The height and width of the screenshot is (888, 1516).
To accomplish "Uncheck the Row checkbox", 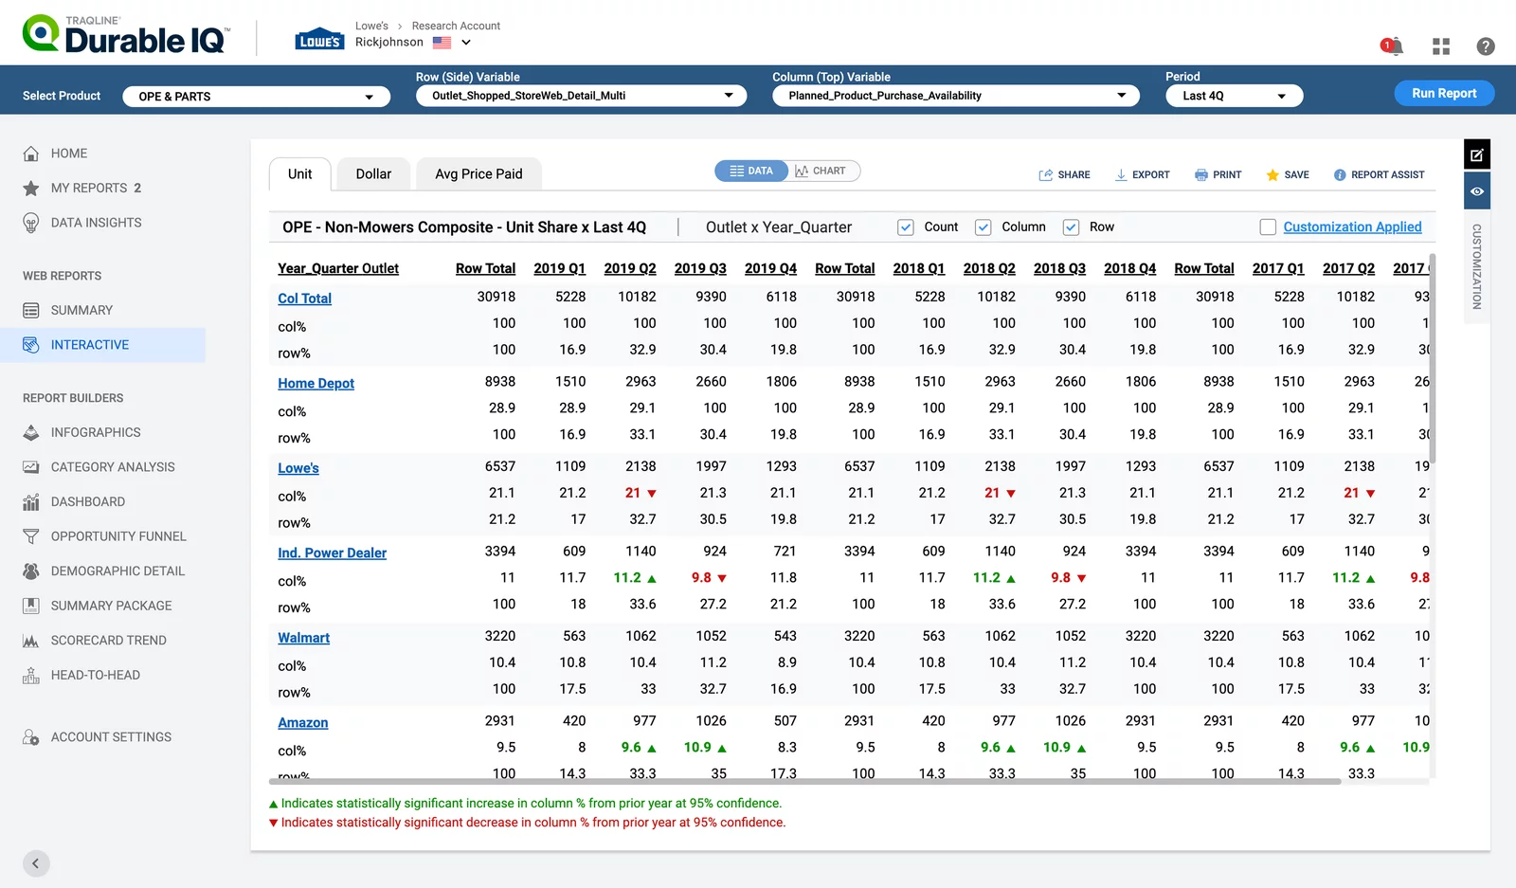I will 1071,227.
